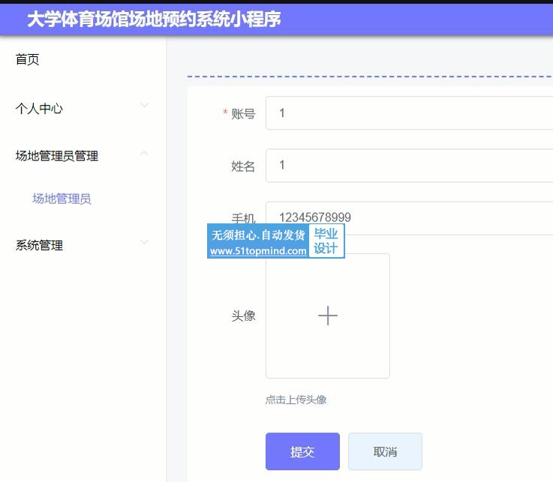
Task: Open the 场地管理员 submenu item
Action: pyautogui.click(x=62, y=199)
